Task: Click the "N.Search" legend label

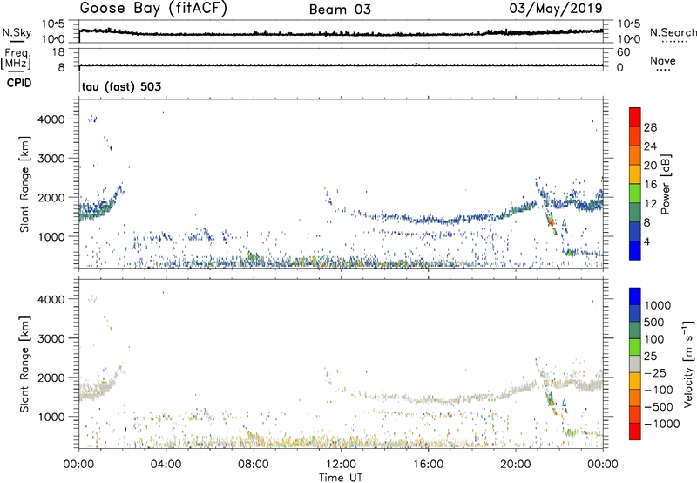Action: coord(673,32)
